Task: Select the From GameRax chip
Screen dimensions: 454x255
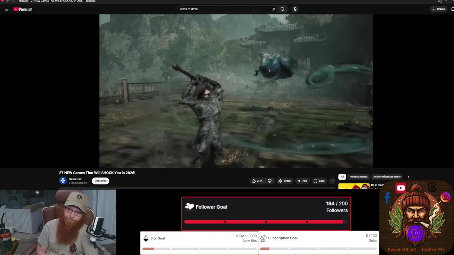Action: (x=359, y=177)
